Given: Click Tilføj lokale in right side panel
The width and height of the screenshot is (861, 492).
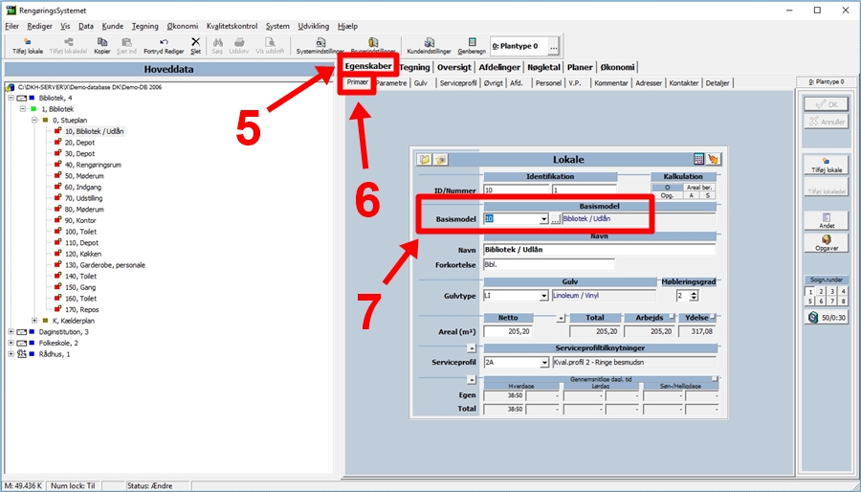Looking at the screenshot, I should [827, 166].
